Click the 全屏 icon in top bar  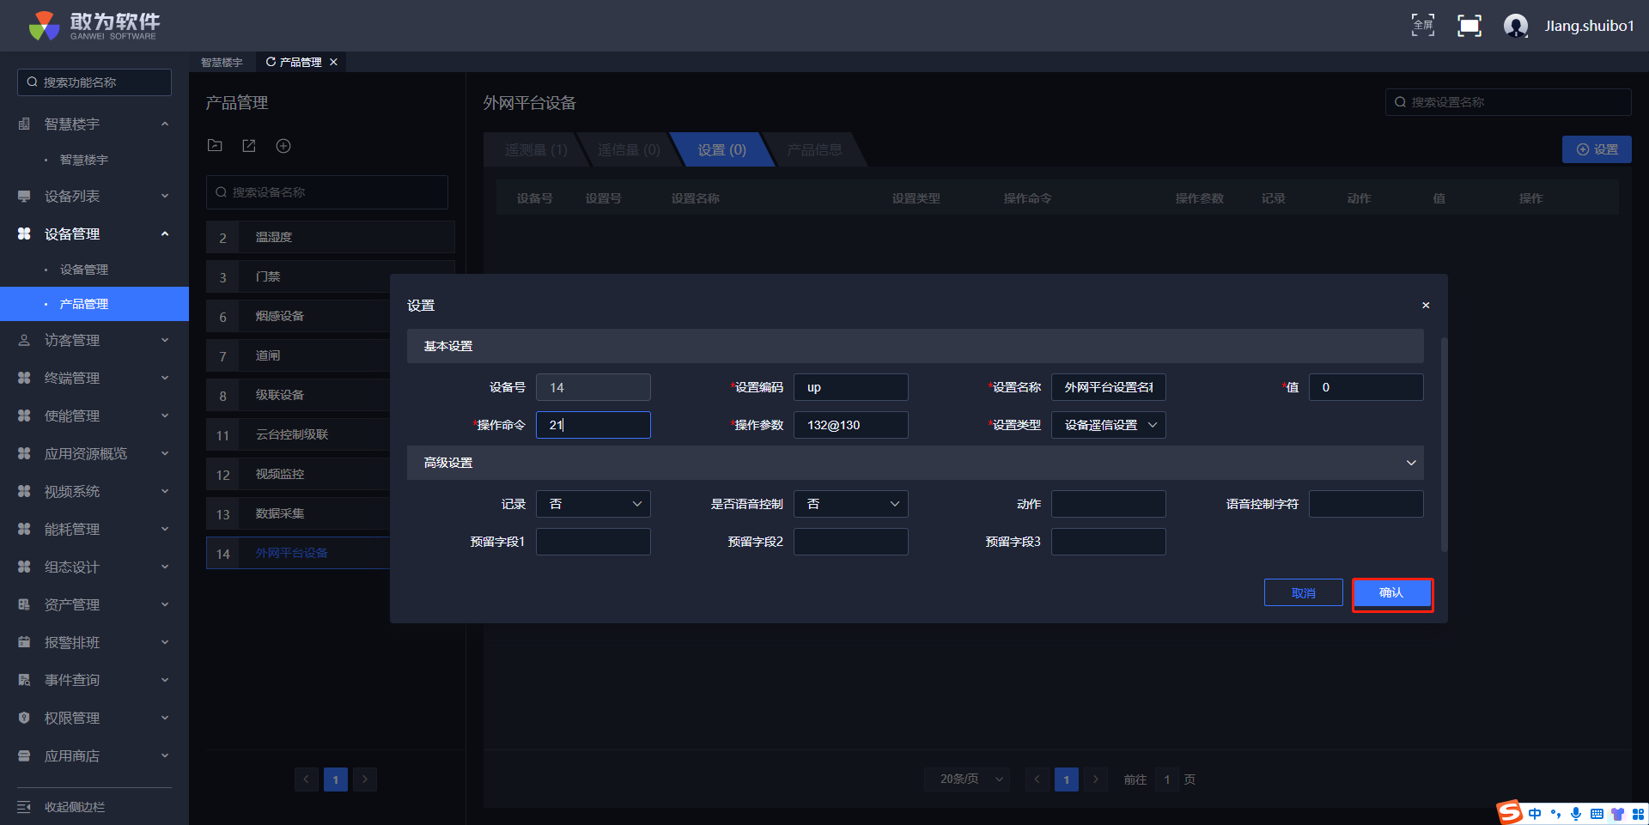click(x=1423, y=26)
